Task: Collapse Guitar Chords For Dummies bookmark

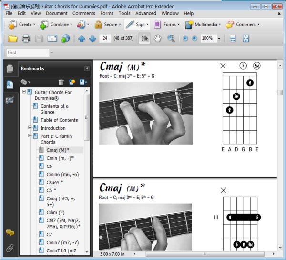Action: [x=24, y=91]
